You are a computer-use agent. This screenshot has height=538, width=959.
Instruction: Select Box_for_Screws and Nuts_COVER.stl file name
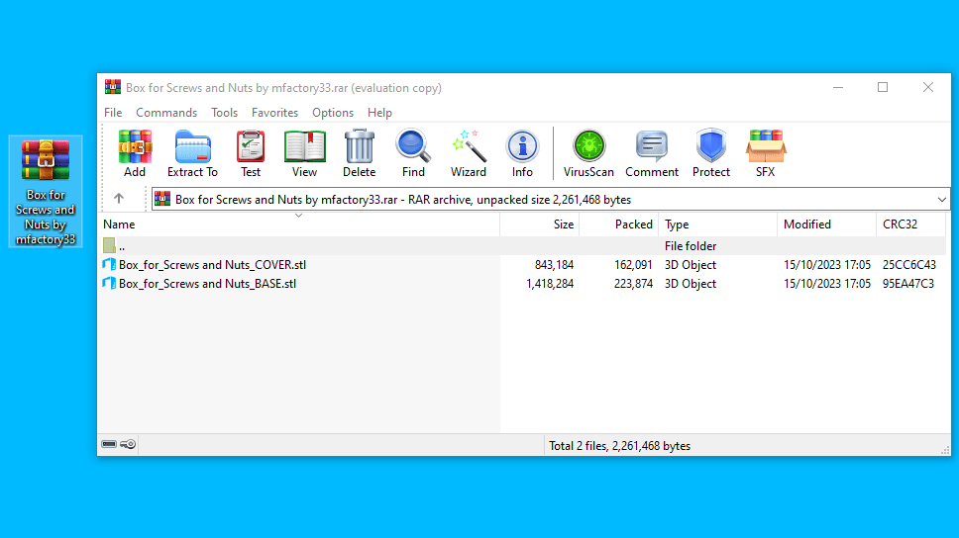(x=212, y=265)
